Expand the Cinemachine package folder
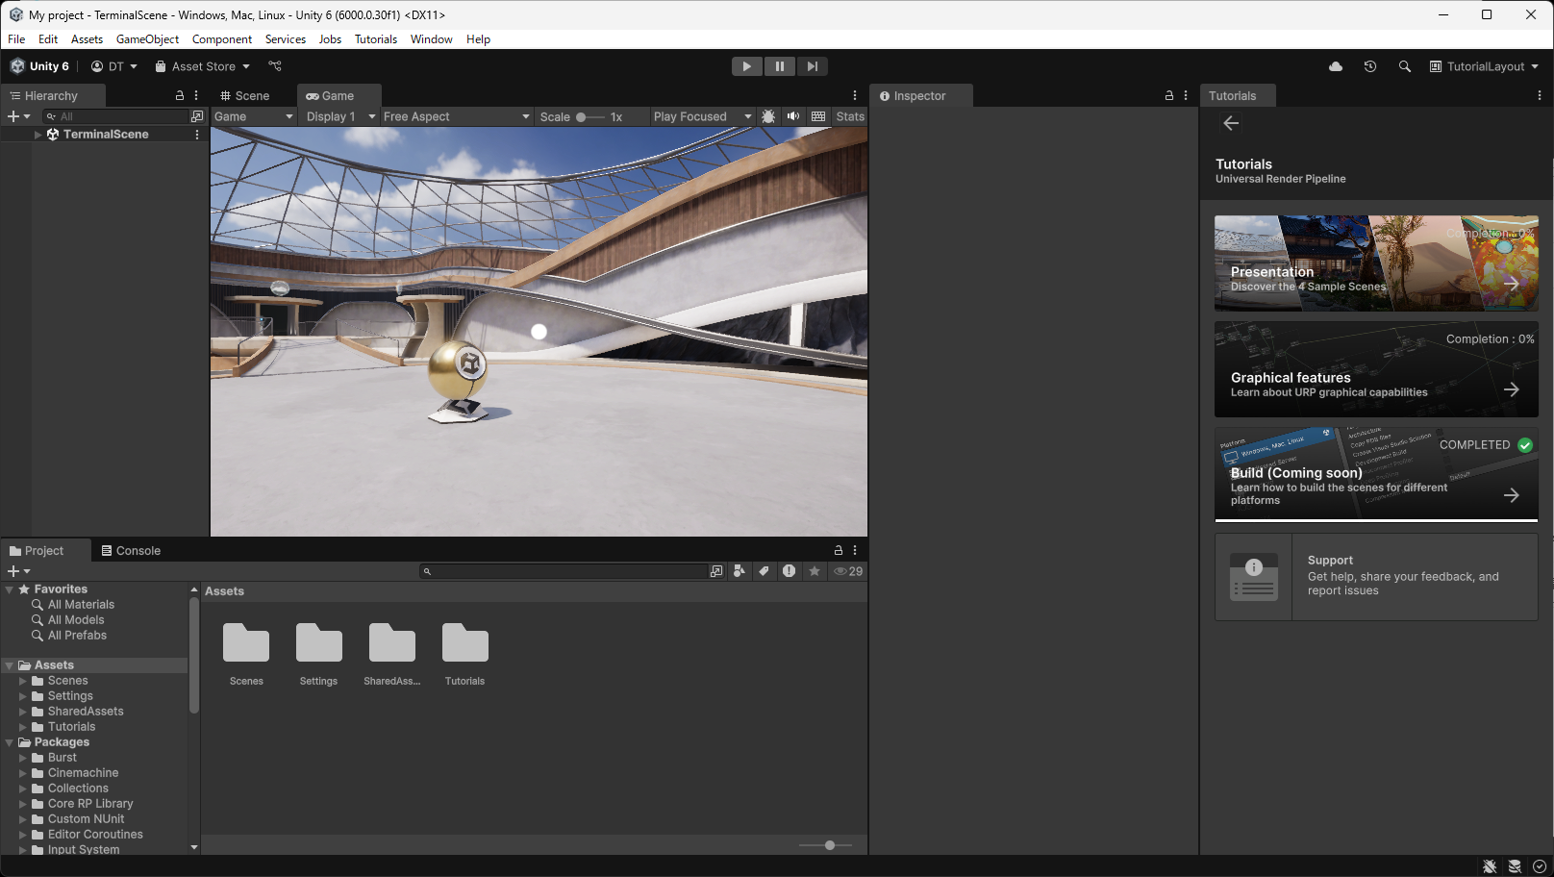1554x877 pixels. click(x=23, y=773)
